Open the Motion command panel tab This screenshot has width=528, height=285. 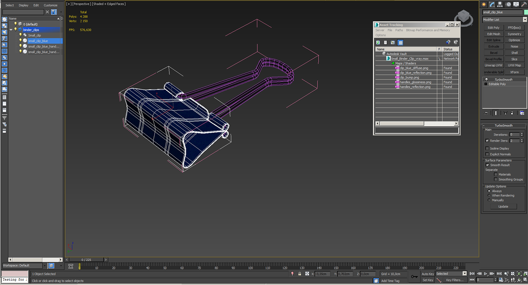tap(509, 4)
